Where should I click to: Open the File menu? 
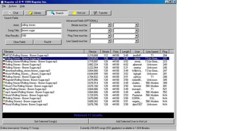[4, 6]
